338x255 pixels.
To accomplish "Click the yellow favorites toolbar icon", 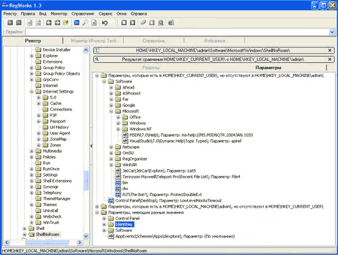I will pyautogui.click(x=66, y=22).
